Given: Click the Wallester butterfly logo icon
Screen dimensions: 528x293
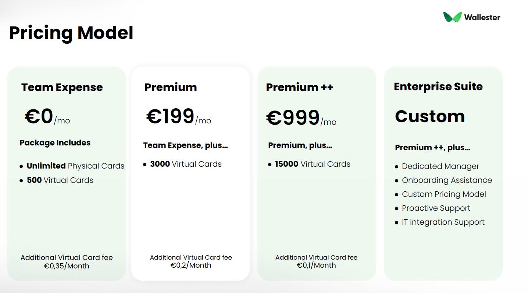Looking at the screenshot, I should coord(452,17).
